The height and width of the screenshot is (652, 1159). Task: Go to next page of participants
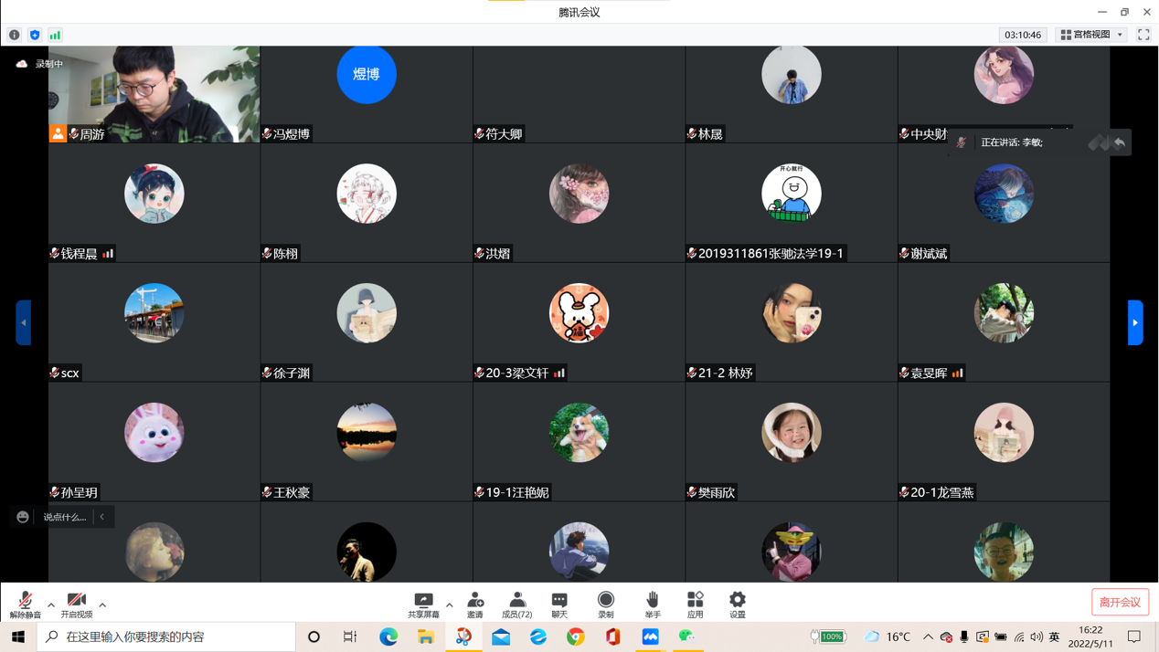1135,322
